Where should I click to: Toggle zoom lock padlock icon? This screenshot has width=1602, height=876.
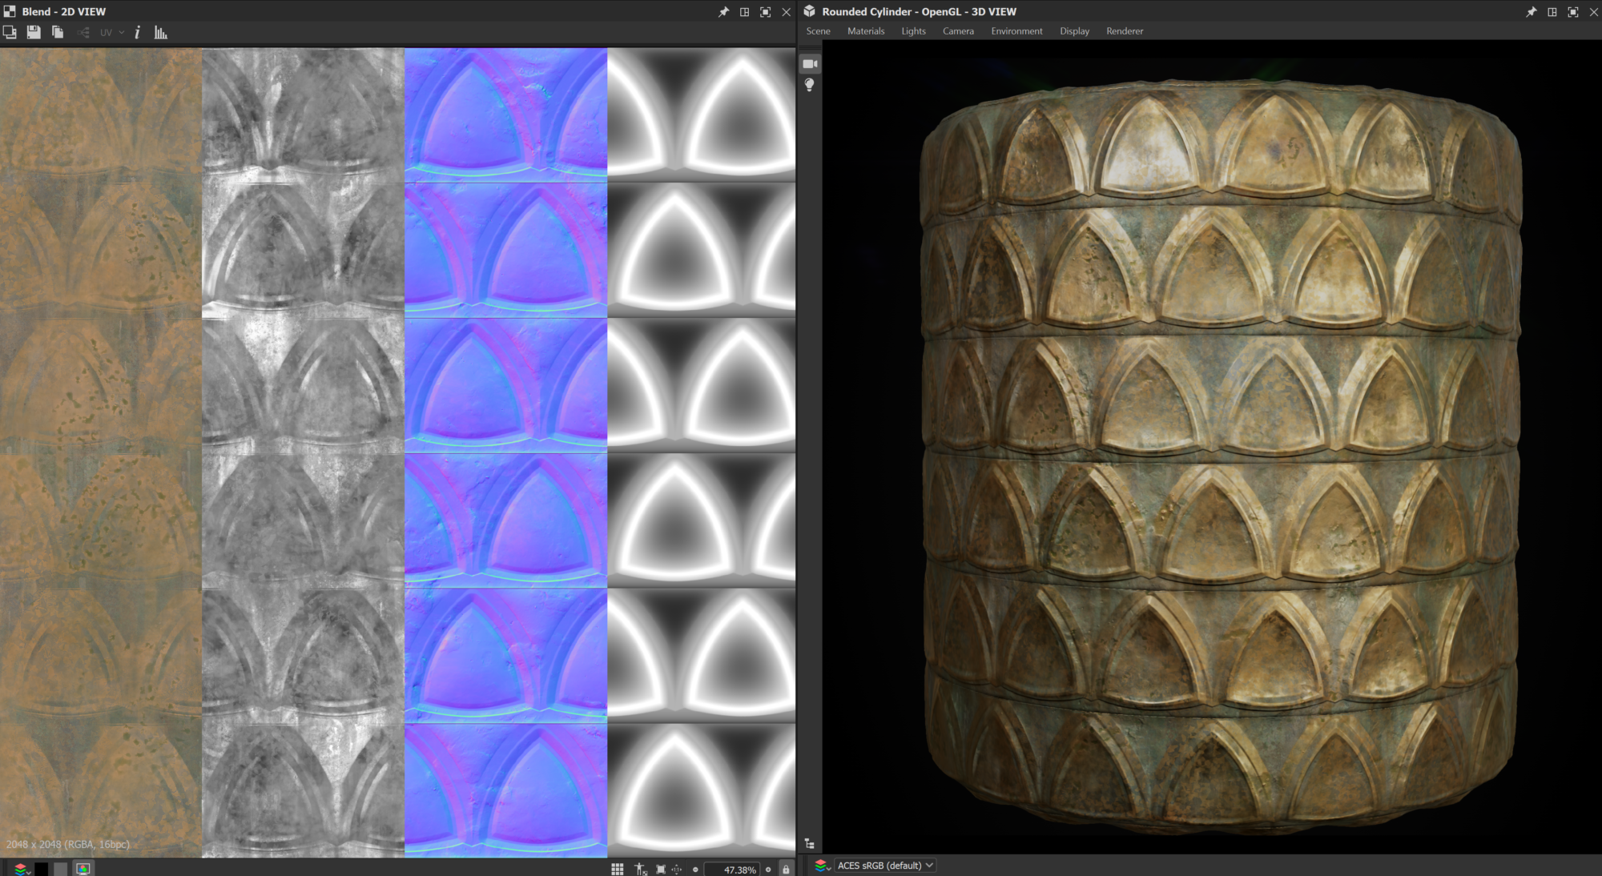(x=786, y=869)
